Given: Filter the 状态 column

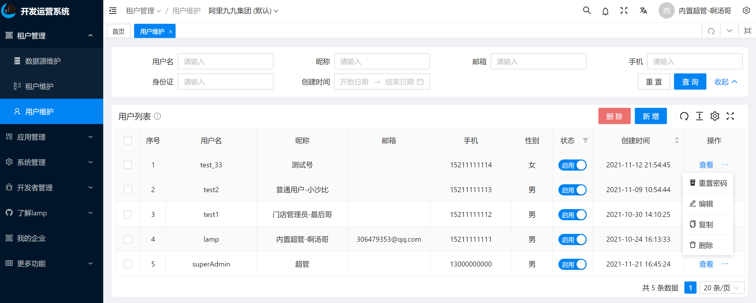Looking at the screenshot, I should pyautogui.click(x=585, y=140).
